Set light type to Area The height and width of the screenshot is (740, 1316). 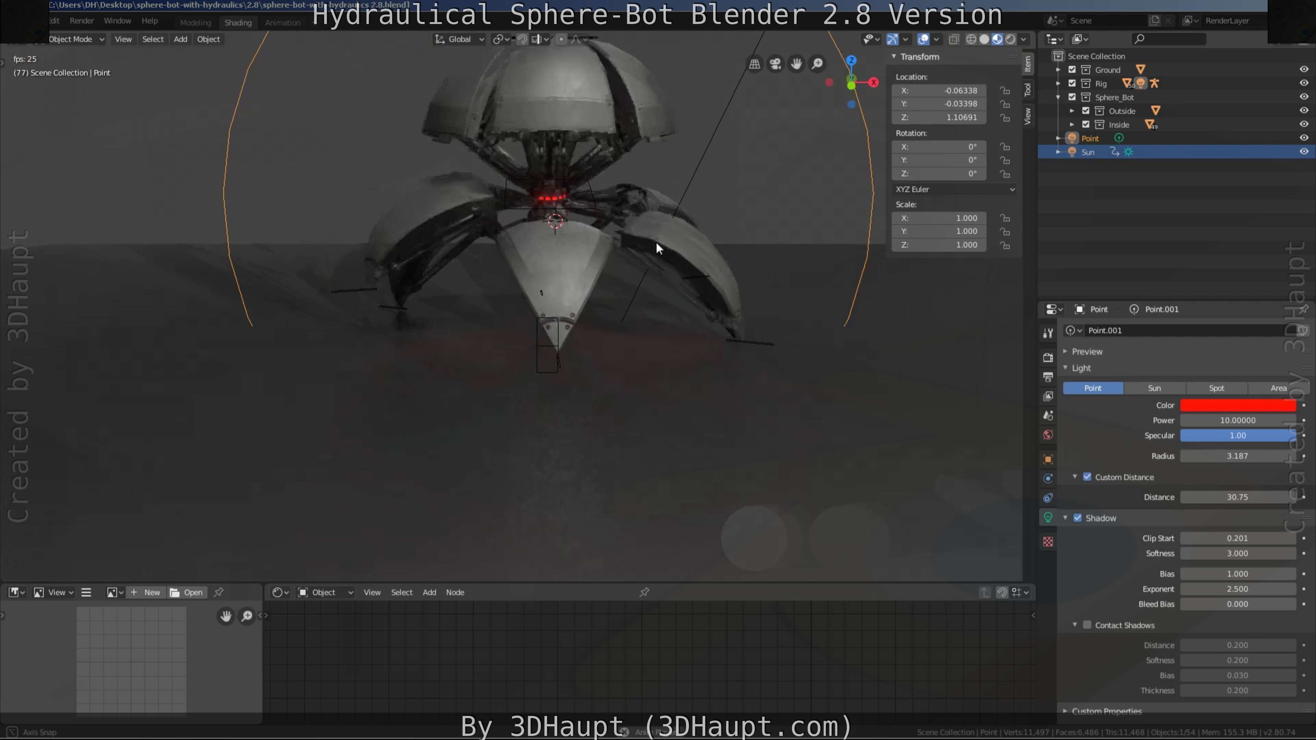(x=1278, y=388)
